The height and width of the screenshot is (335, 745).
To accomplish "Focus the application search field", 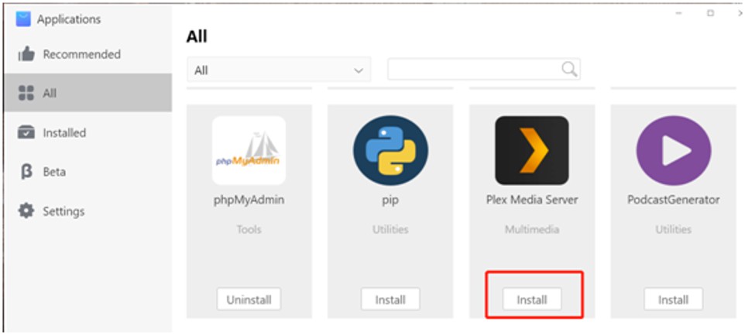I will tap(484, 70).
